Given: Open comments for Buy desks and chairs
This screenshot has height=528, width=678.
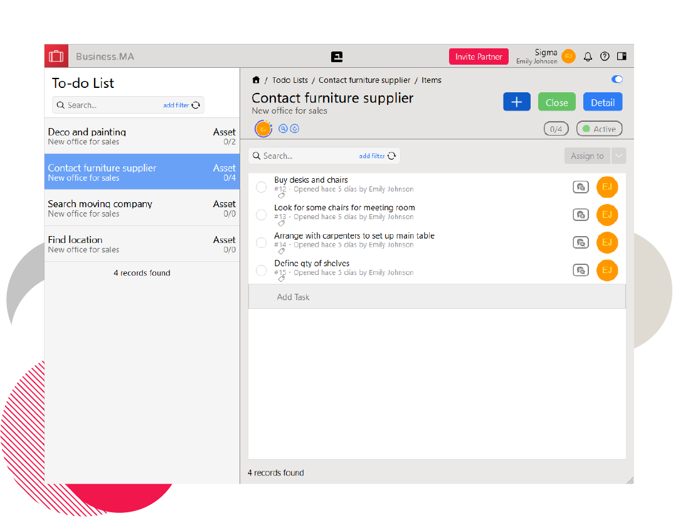Looking at the screenshot, I should (581, 187).
